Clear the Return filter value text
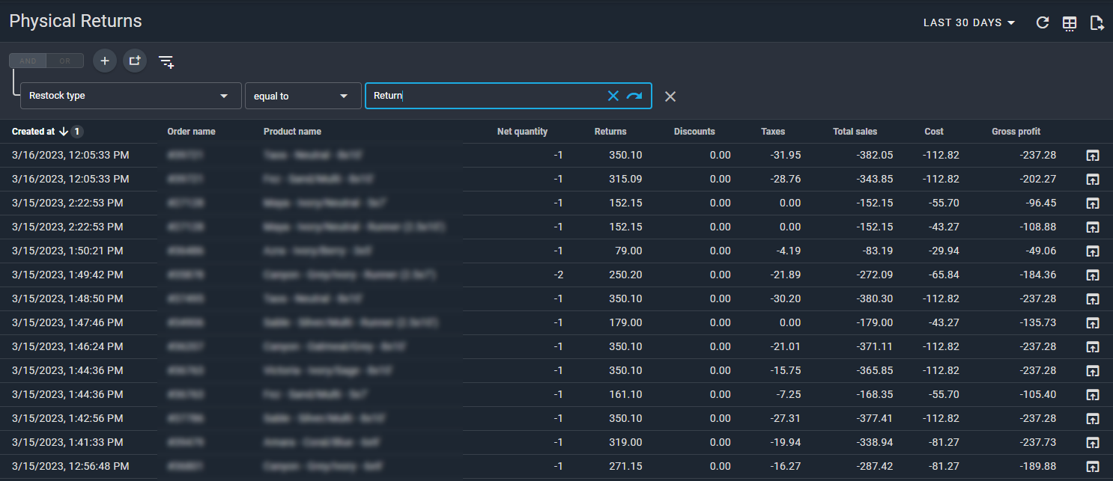The image size is (1113, 481). point(613,96)
